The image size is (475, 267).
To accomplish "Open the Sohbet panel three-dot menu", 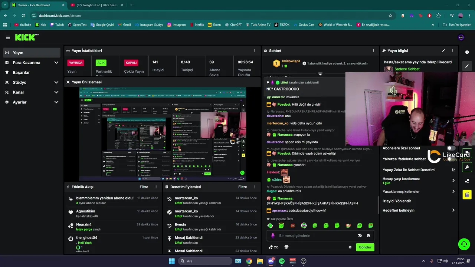I will (x=373, y=51).
